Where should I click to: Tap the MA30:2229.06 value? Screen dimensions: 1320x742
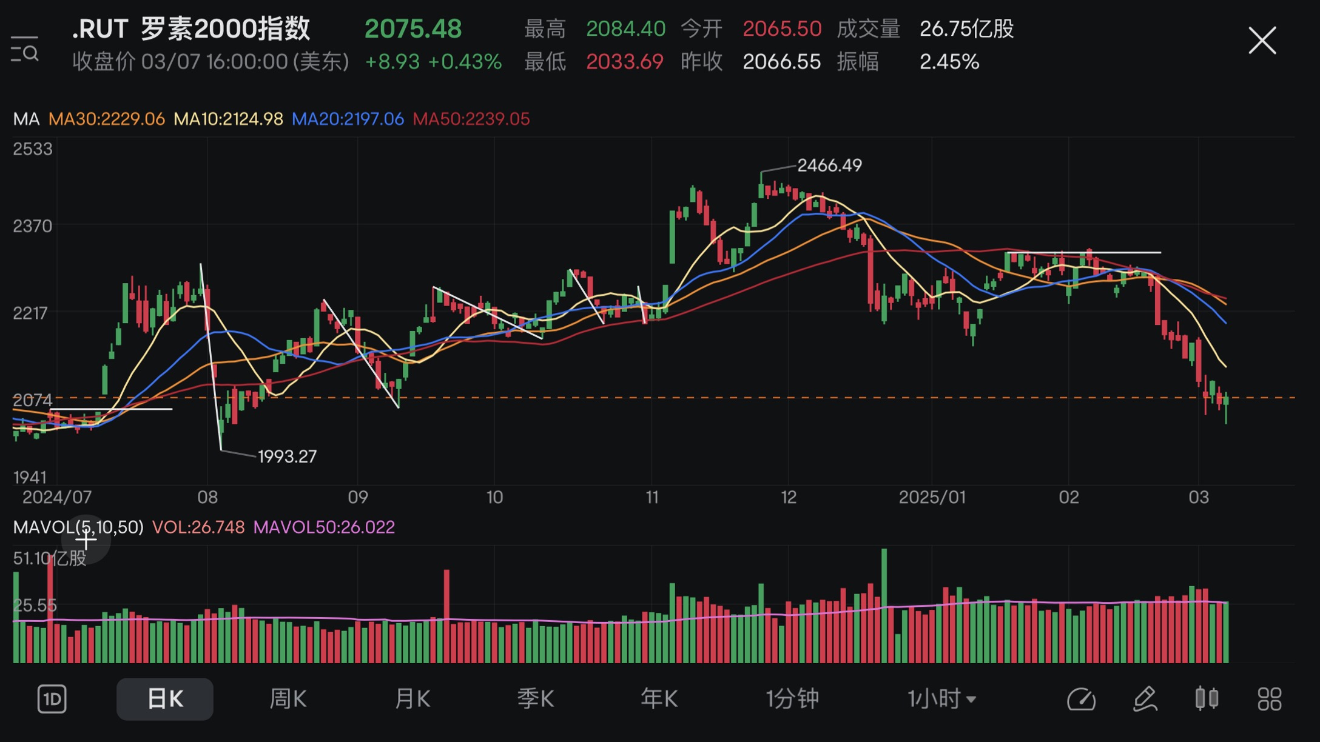[x=107, y=119]
